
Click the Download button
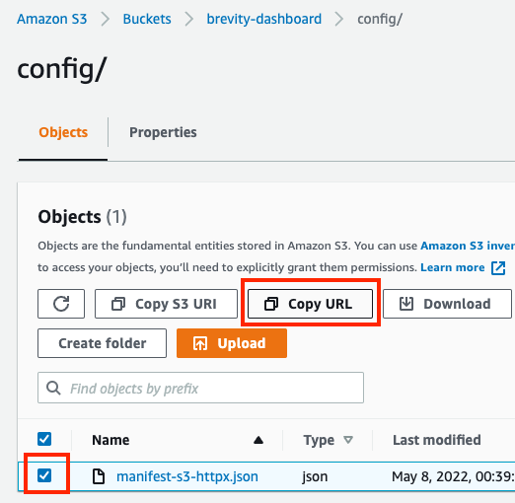pos(447,304)
